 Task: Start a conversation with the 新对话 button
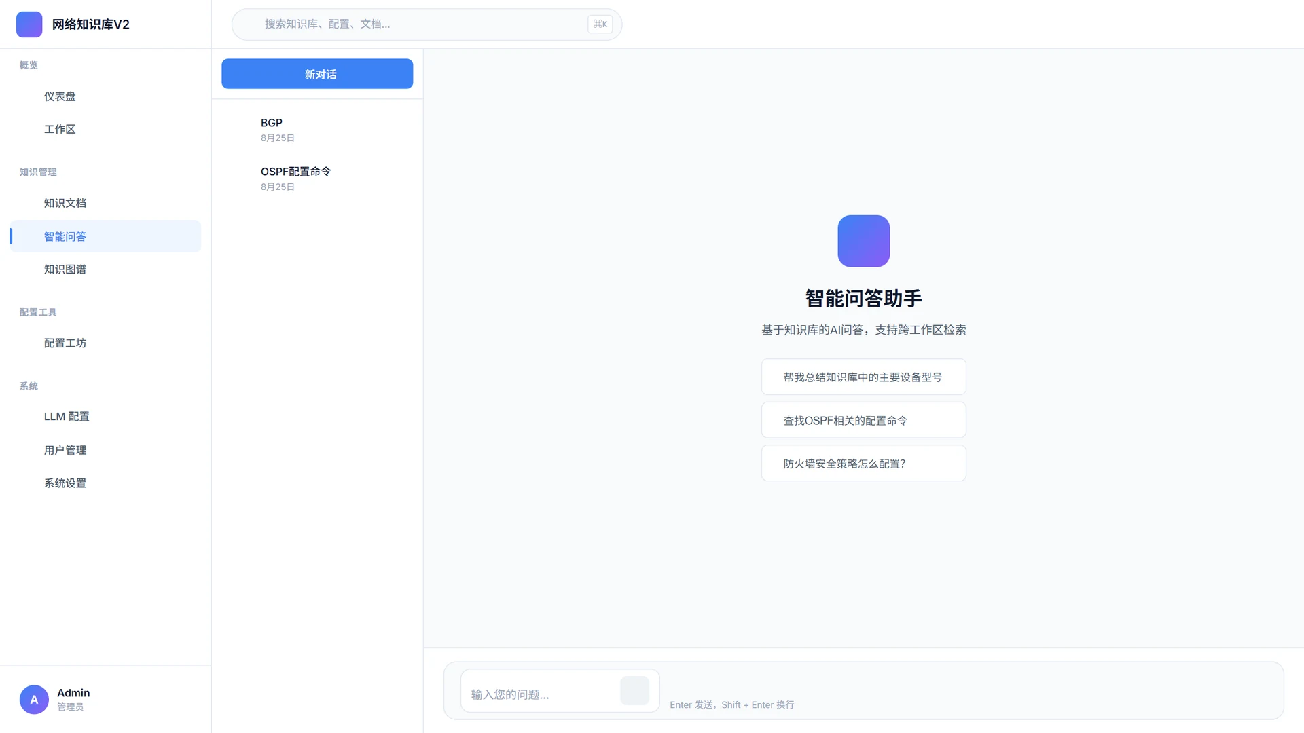click(317, 74)
